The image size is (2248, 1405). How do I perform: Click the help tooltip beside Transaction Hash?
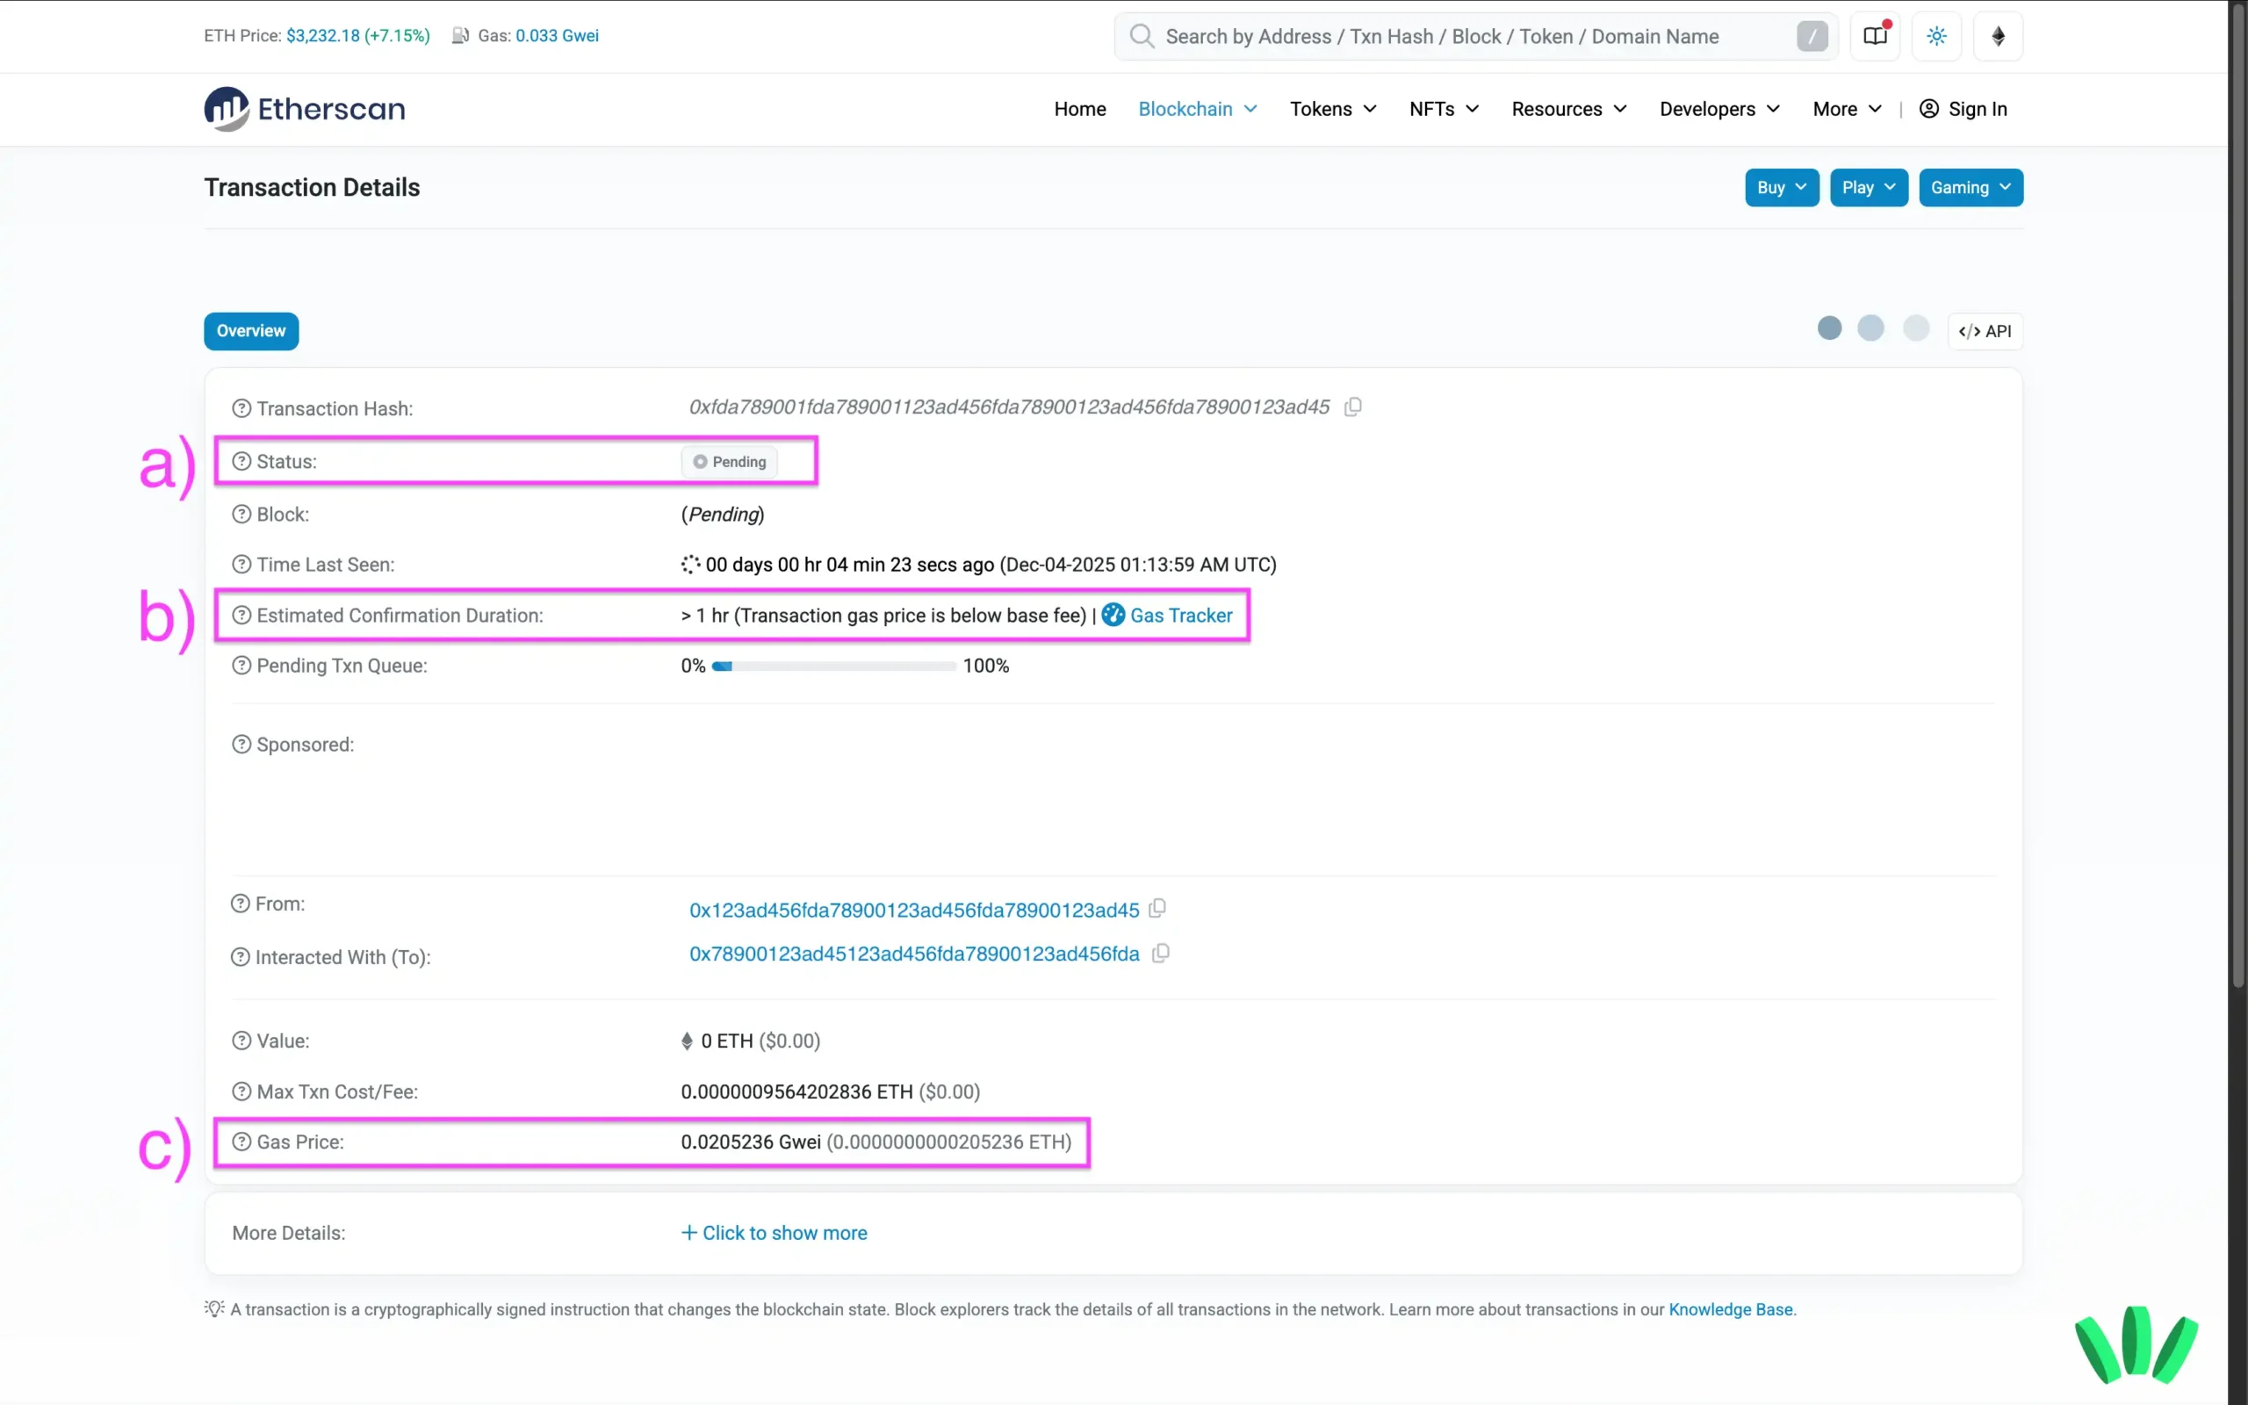tap(241, 408)
